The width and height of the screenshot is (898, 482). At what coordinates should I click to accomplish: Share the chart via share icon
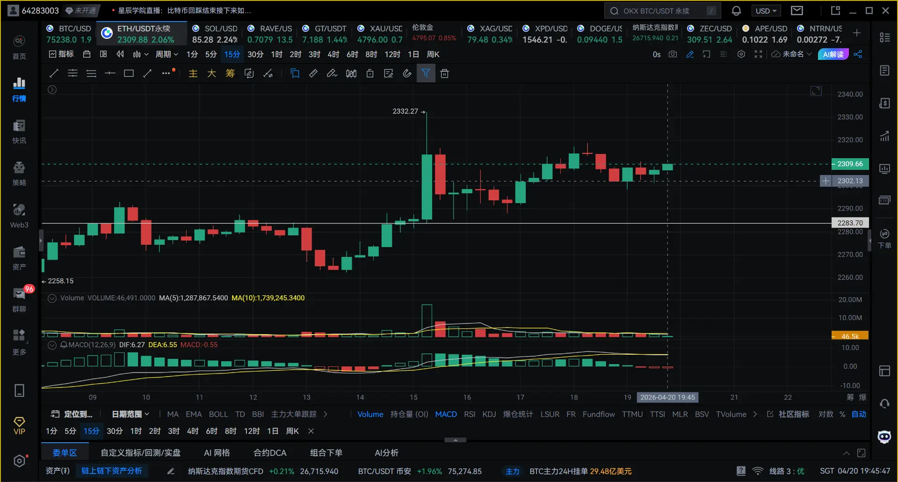pyautogui.click(x=858, y=54)
